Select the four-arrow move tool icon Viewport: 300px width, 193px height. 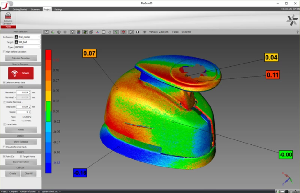(x=145, y=32)
